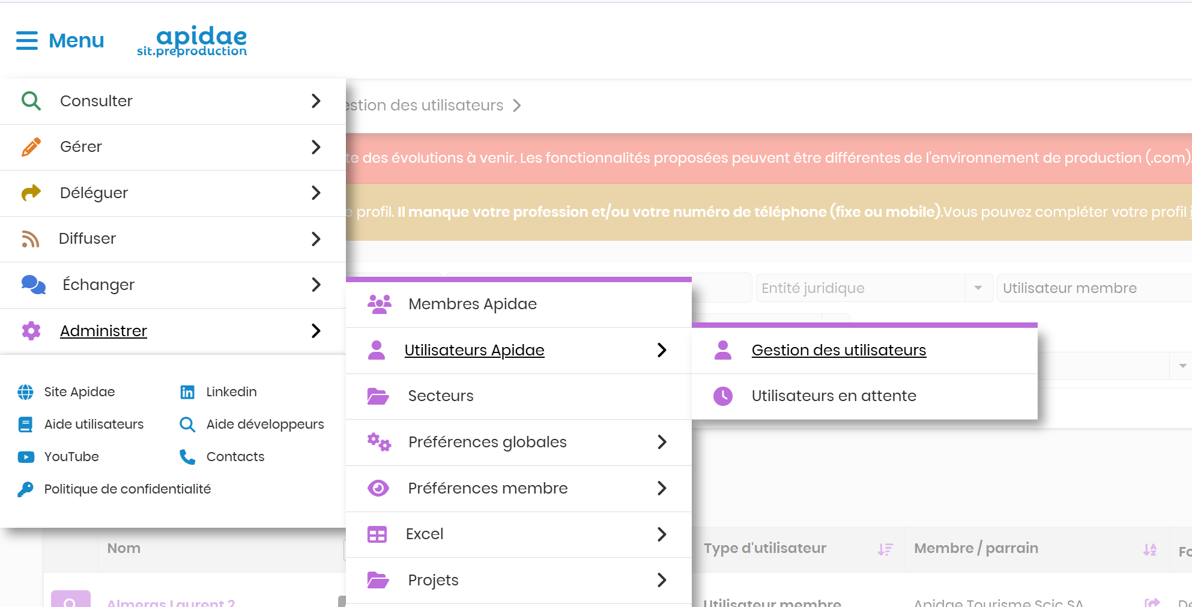Open the Site Apidae link
The image size is (1192, 607).
click(79, 392)
